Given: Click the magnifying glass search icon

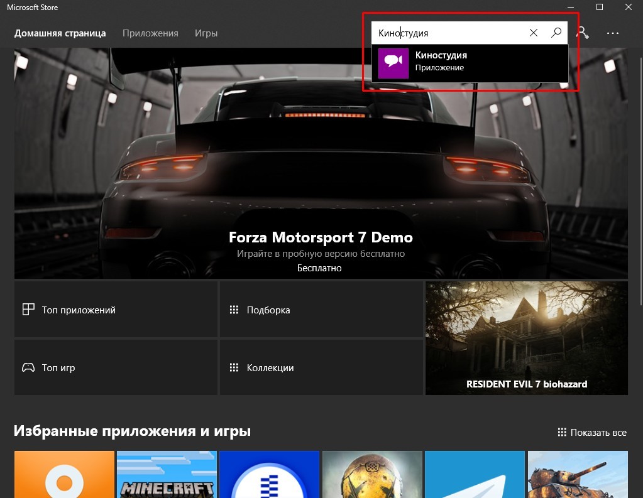Looking at the screenshot, I should pyautogui.click(x=556, y=33).
